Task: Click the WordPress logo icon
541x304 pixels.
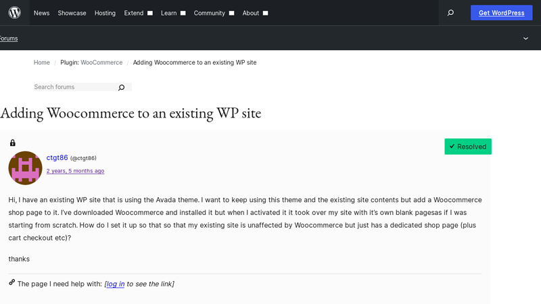Action: (14, 13)
